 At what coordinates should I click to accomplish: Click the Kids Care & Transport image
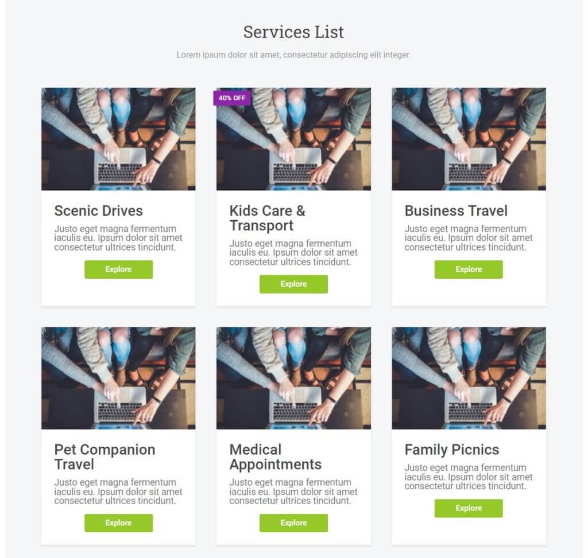click(x=293, y=145)
